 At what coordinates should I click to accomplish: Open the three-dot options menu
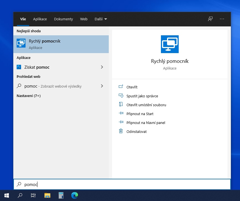[222, 19]
